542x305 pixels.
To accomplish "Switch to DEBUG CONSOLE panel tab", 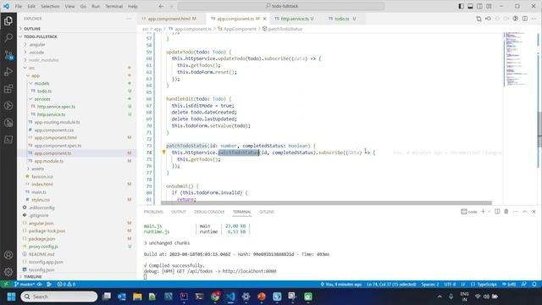I will point(209,212).
